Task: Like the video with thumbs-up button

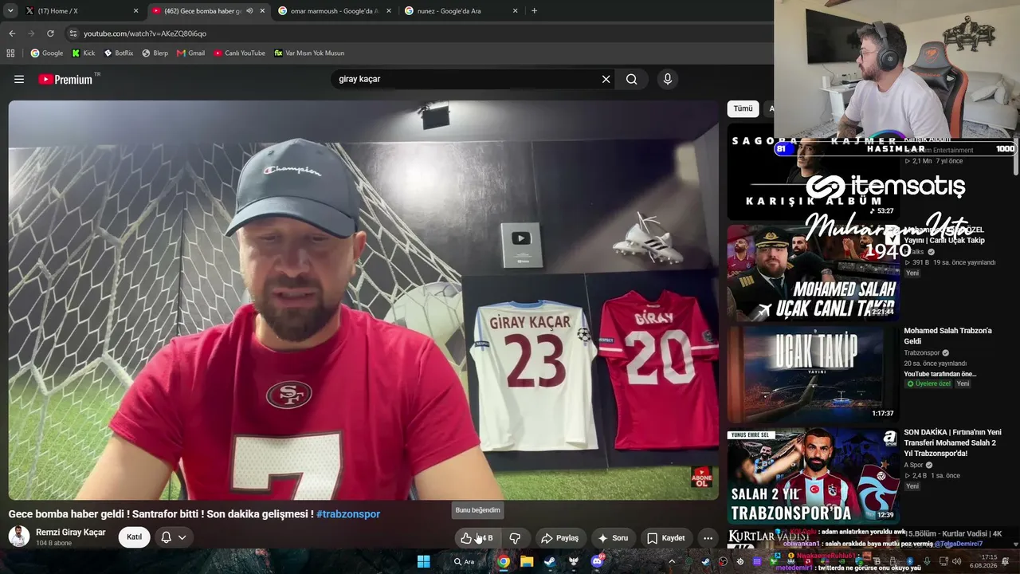Action: pyautogui.click(x=477, y=538)
